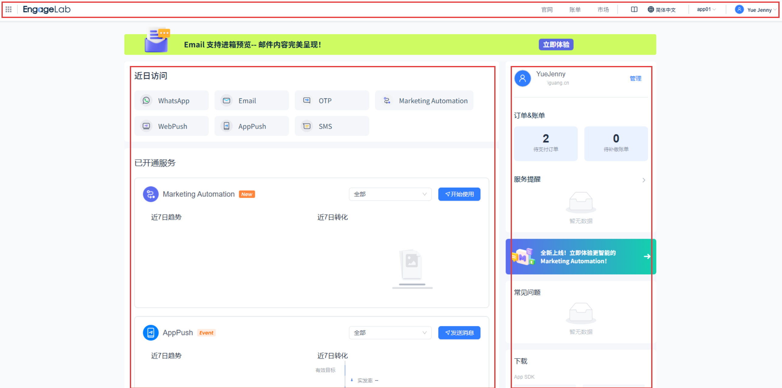Open the AppPush recent visit shortcut
This screenshot has height=388, width=782.
252,126
